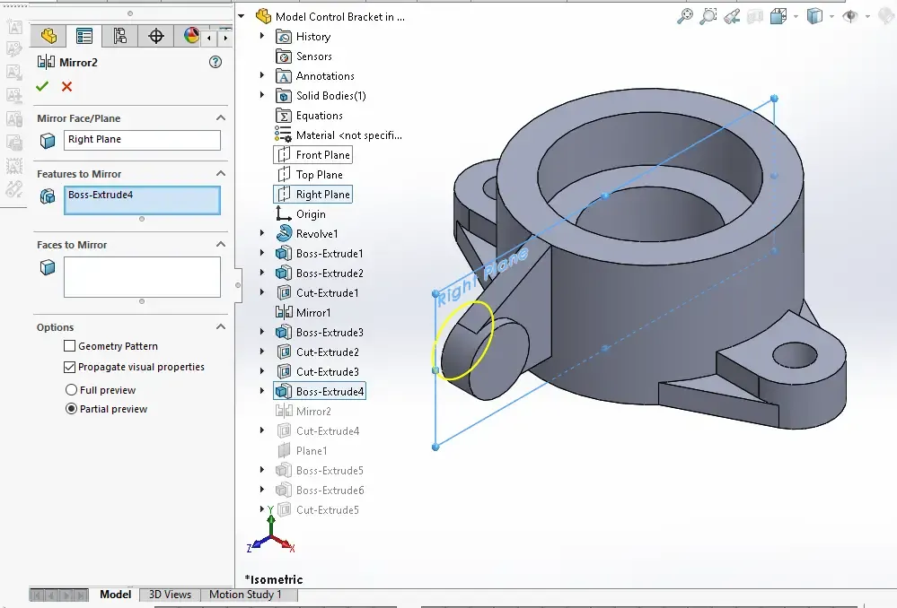Open the FeatureManager design tree tab
The height and width of the screenshot is (608, 897).
(x=48, y=36)
